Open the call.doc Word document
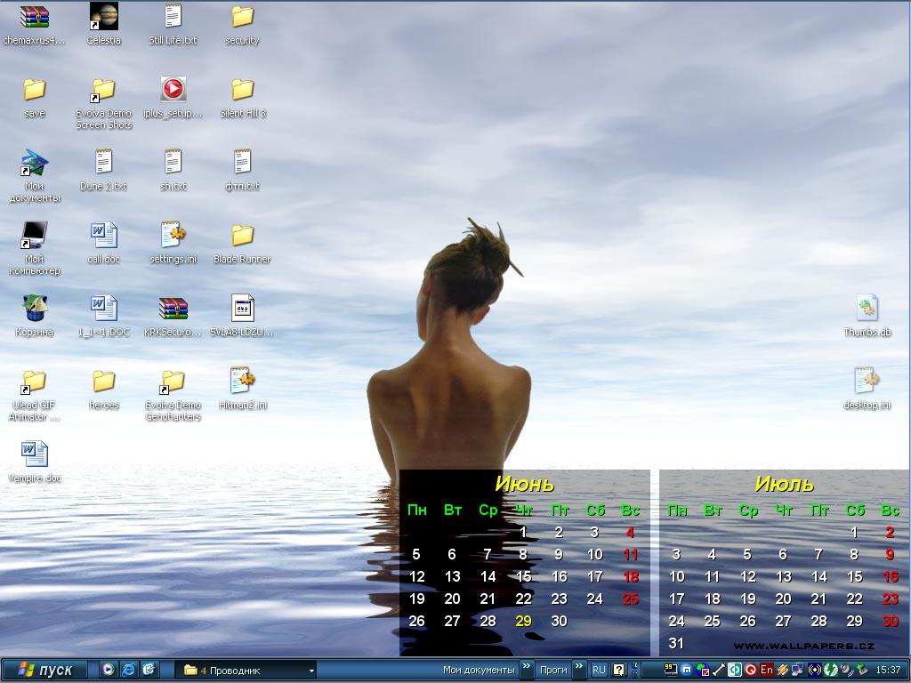Viewport: 911px width, 683px height. coord(104,236)
